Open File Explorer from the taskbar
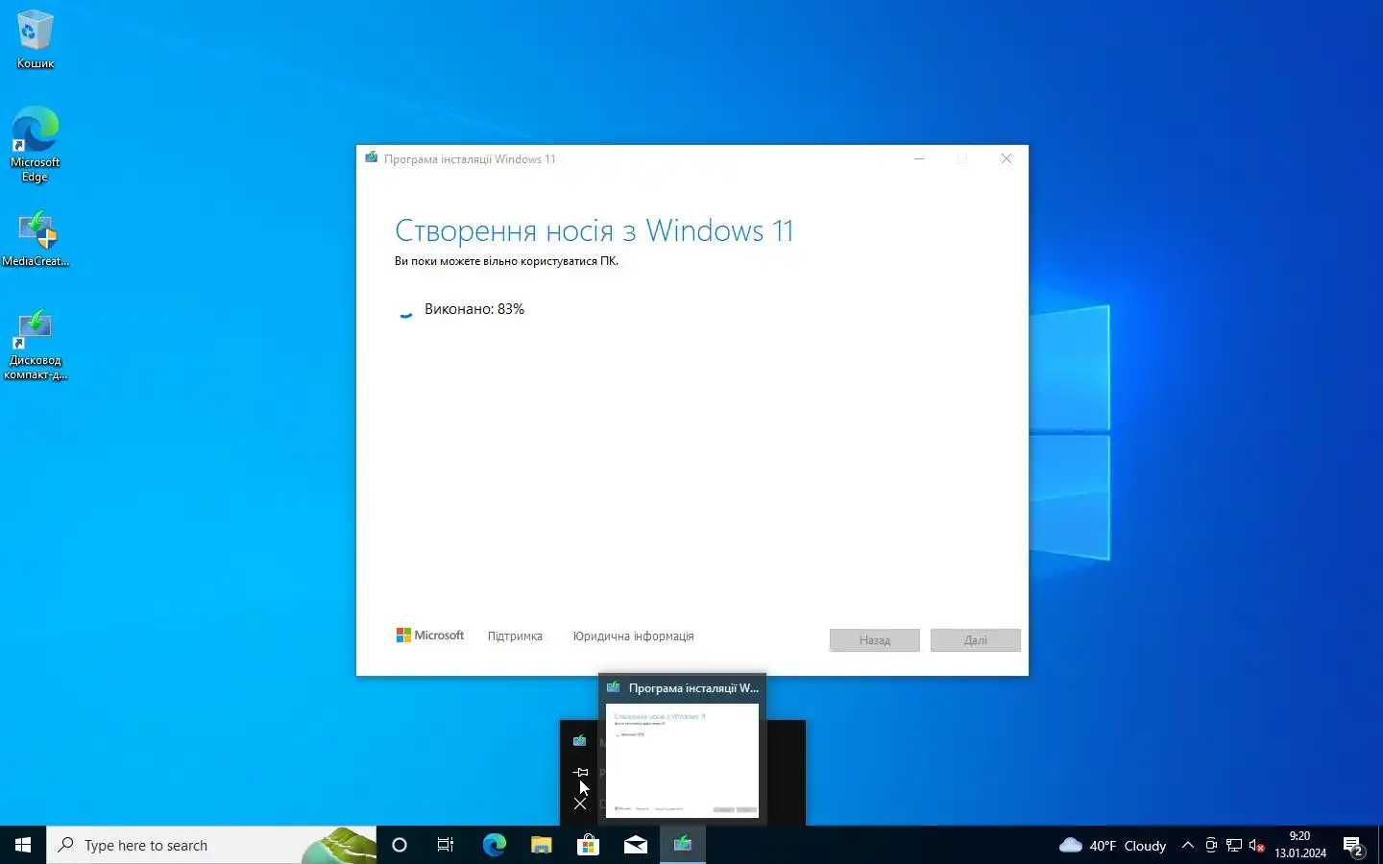The width and height of the screenshot is (1383, 864). 541,845
